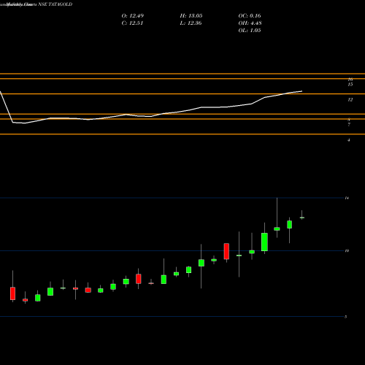The width and height of the screenshot is (365, 365).
Task: Click the latest candlestick at the right end
Action: coord(302,218)
